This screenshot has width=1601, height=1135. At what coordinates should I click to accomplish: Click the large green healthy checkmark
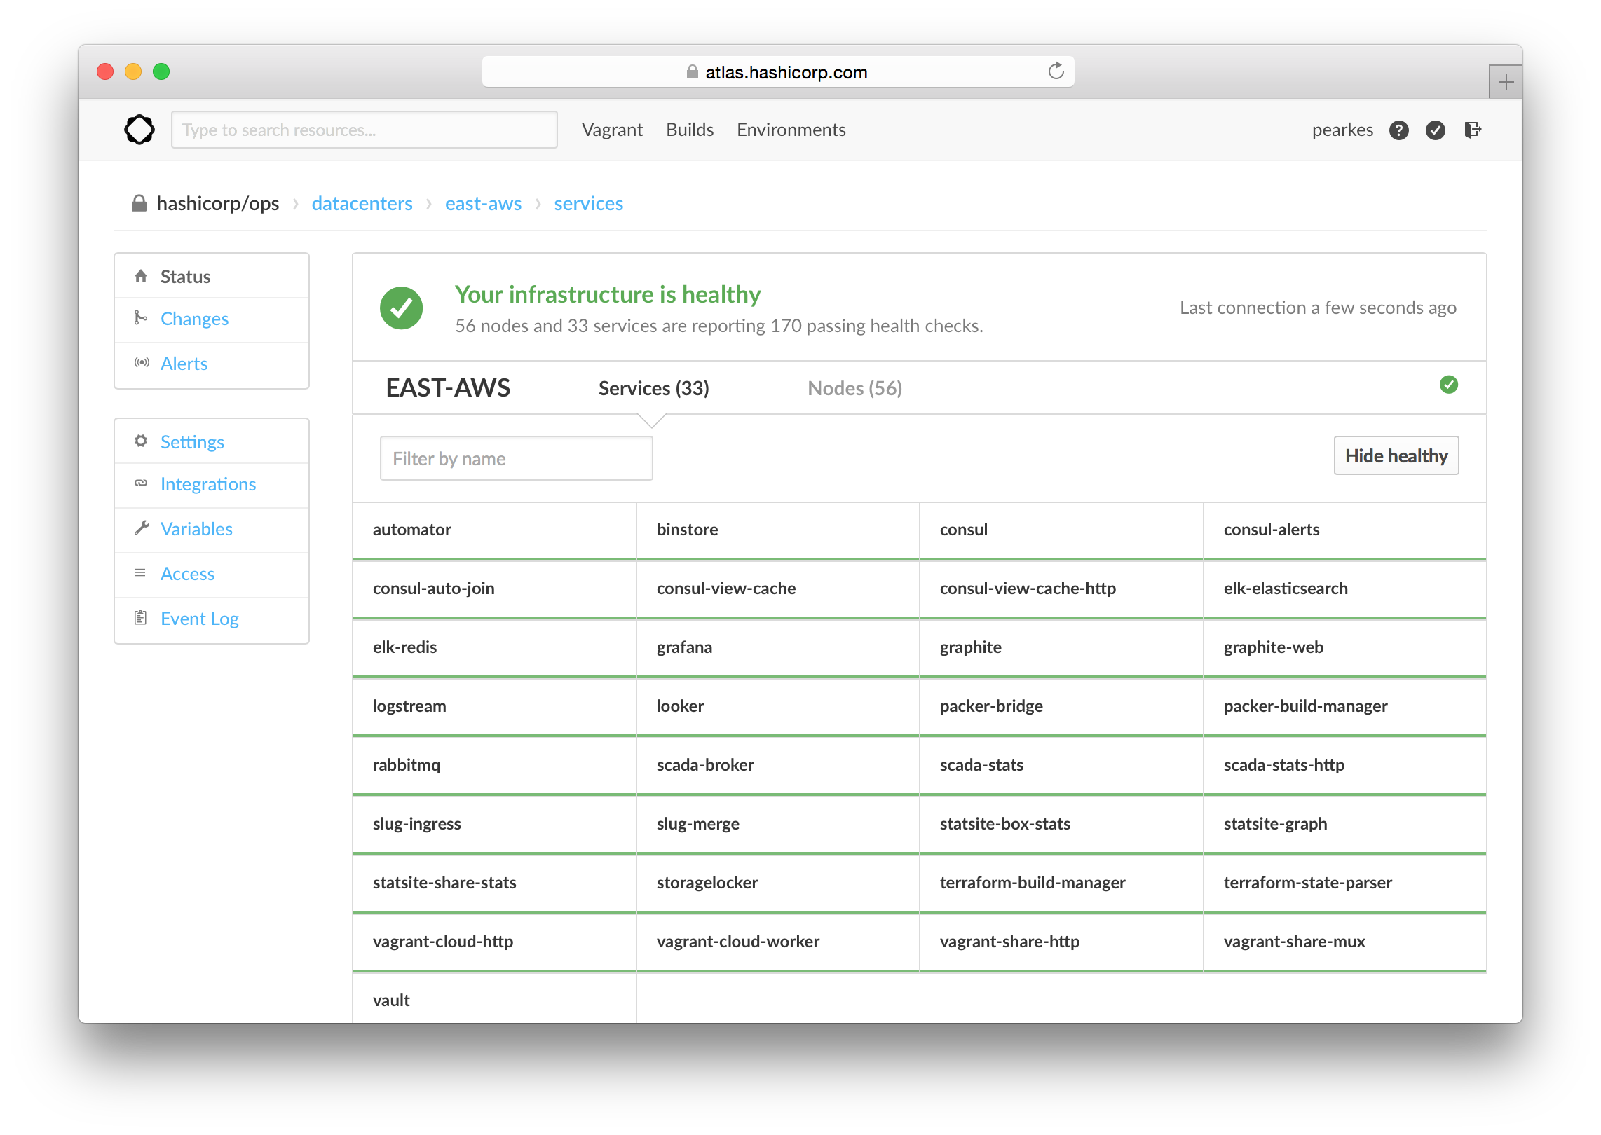click(401, 308)
